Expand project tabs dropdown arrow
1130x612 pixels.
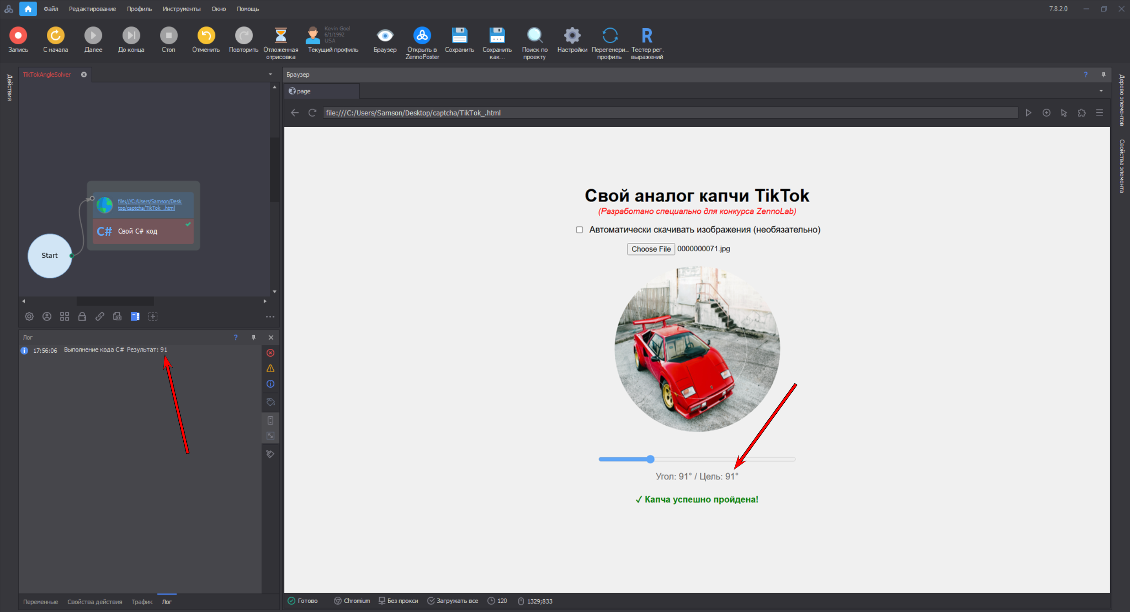coord(270,74)
